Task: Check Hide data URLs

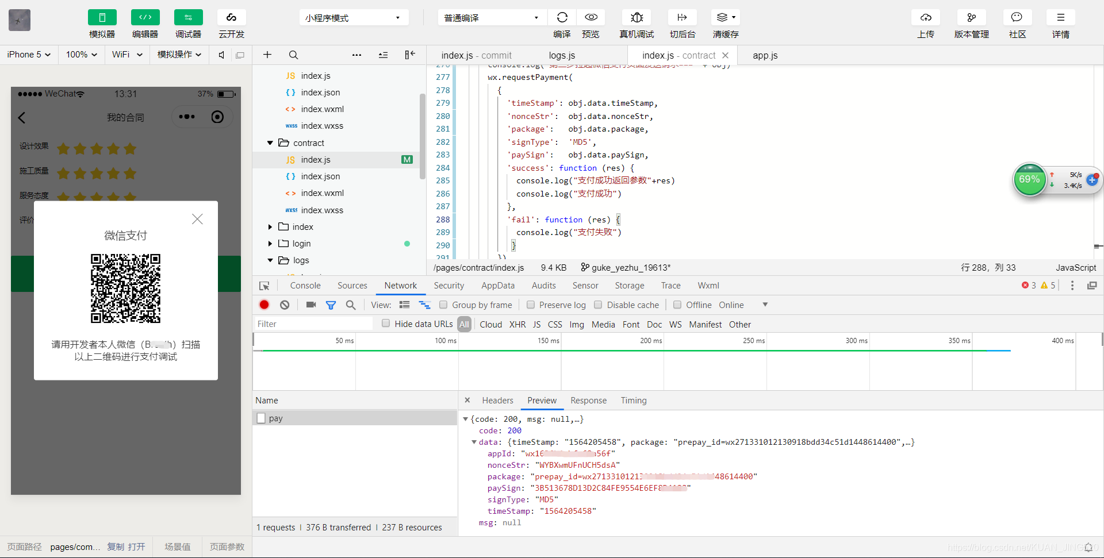Action: pyautogui.click(x=386, y=324)
